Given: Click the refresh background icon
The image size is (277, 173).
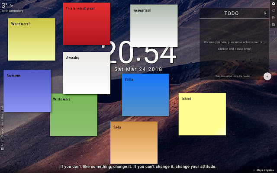Looking at the screenshot, I should [x=273, y=11].
